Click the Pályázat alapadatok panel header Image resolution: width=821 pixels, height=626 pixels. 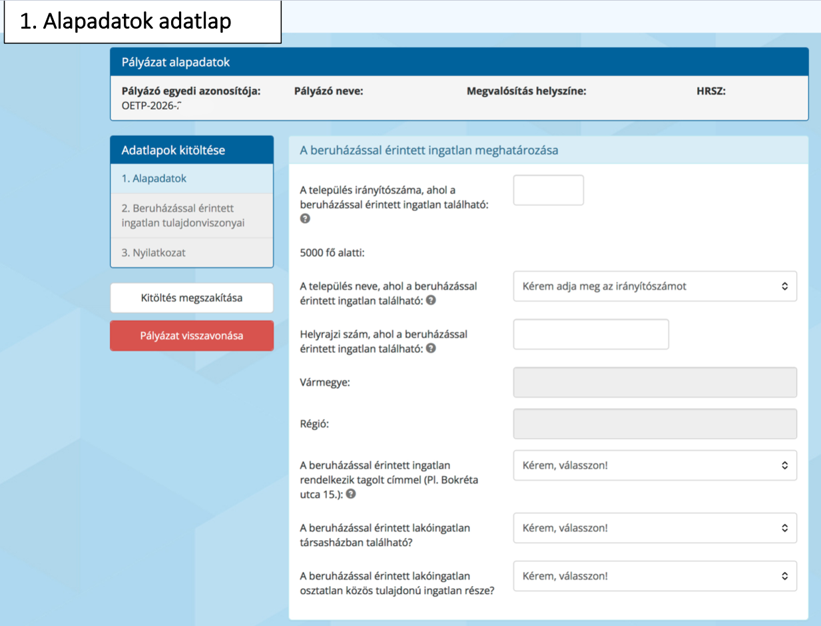pos(459,63)
